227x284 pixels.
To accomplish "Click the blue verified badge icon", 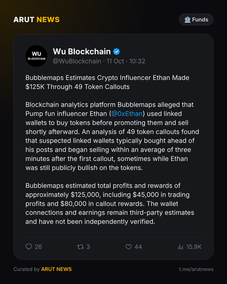I will [116, 52].
